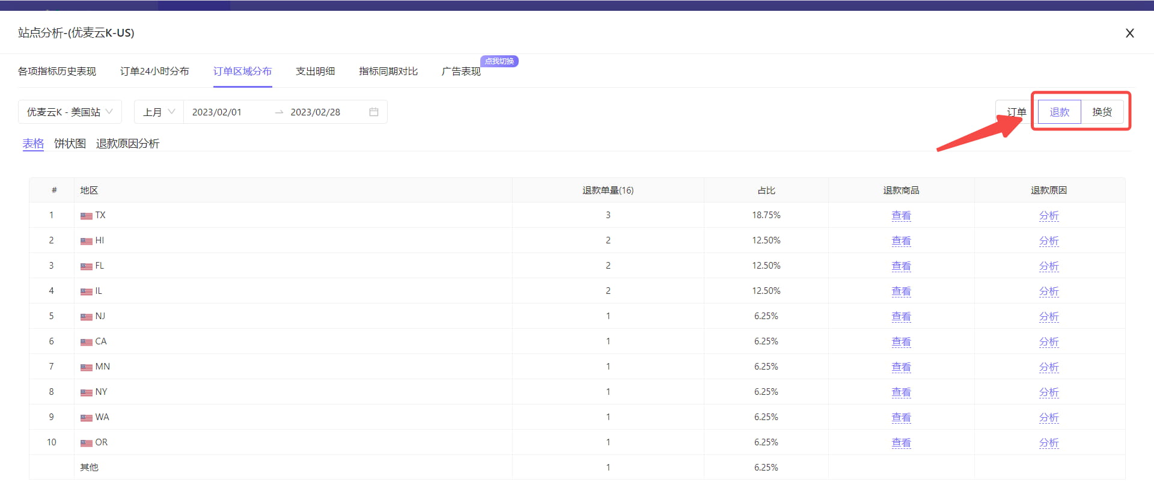The height and width of the screenshot is (494, 1154).
Task: Switch to the 支出明细 tab
Action: 315,71
